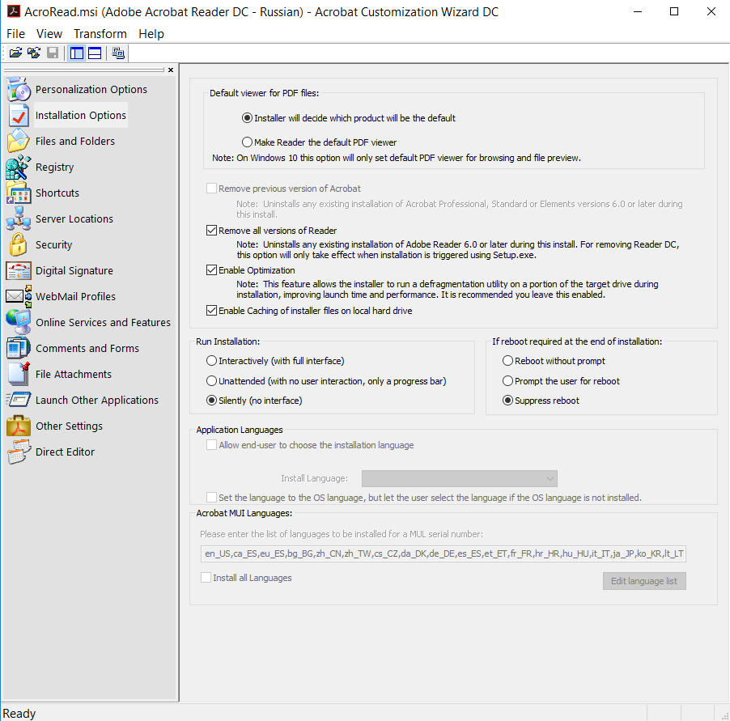Open the Help menu
730x721 pixels.
[x=151, y=34]
